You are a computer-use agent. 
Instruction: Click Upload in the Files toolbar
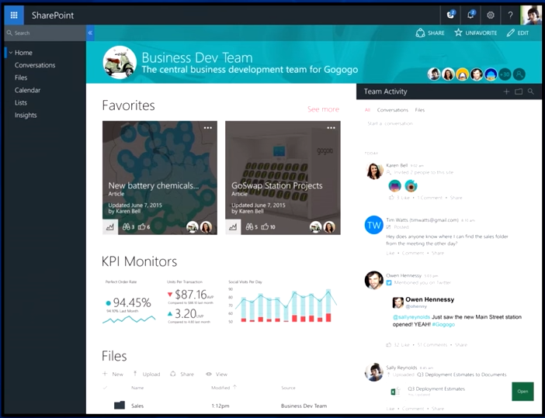click(x=147, y=375)
